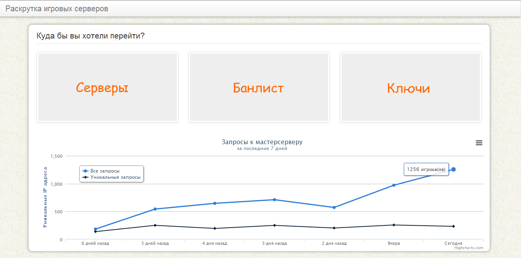Click the Сегодня axis label
This screenshot has height=258, width=521.
(453, 244)
